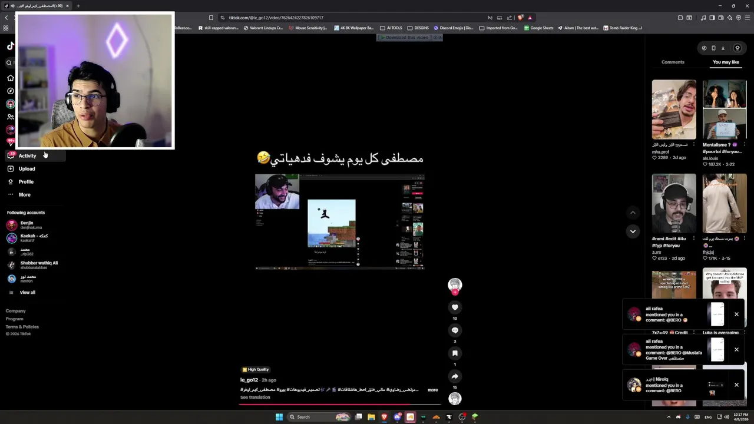Open options dots on the Mentalisme video
The width and height of the screenshot is (754, 424).
point(744,144)
